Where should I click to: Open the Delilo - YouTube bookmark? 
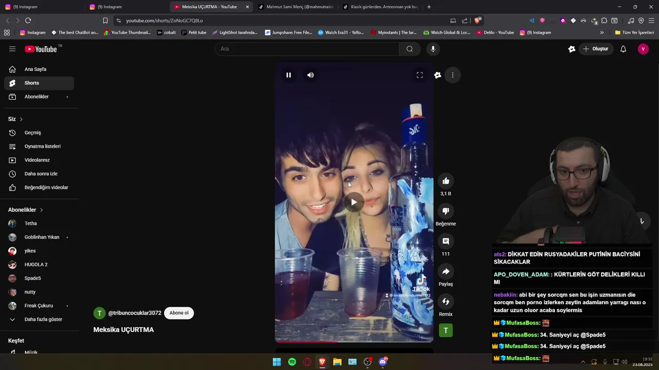click(x=495, y=32)
